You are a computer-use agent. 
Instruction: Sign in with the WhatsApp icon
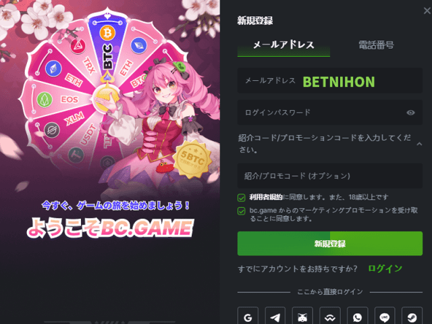(x=357, y=317)
